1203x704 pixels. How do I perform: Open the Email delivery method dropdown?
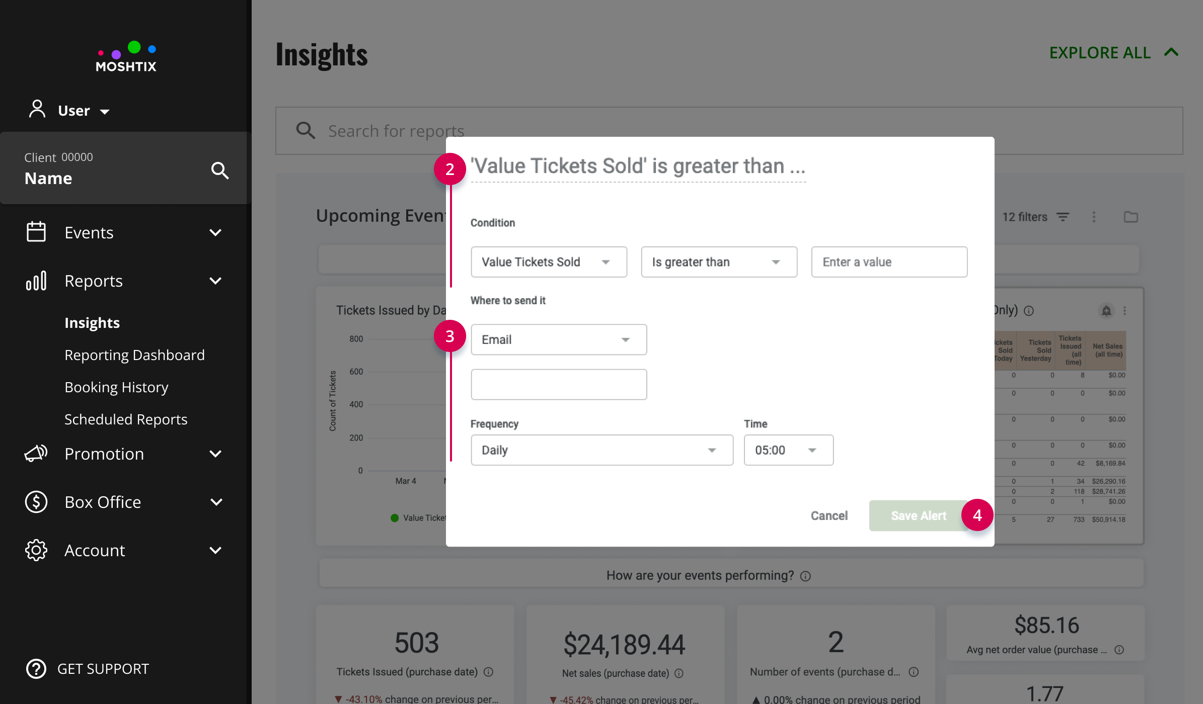click(559, 339)
